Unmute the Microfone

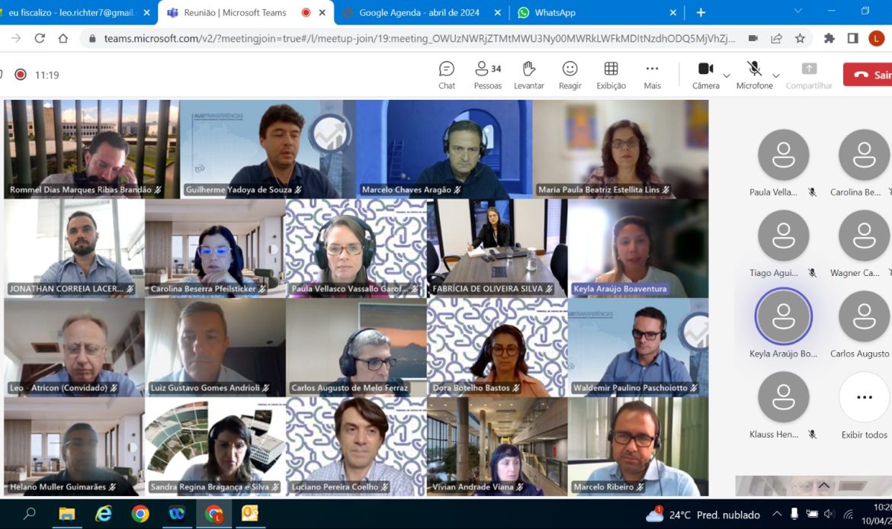754,75
